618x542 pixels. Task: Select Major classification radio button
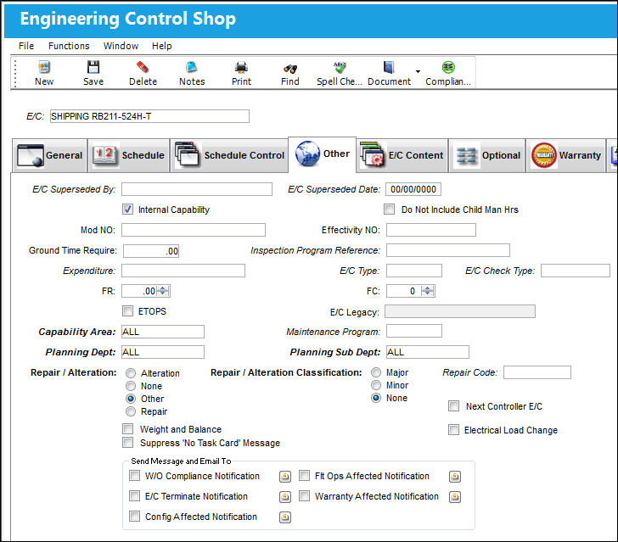[x=376, y=372]
